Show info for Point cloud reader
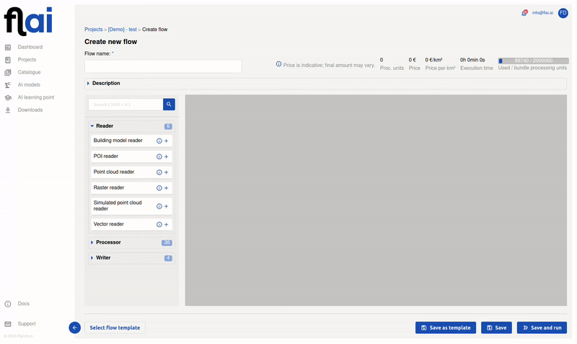The height and width of the screenshot is (344, 577). tap(159, 172)
